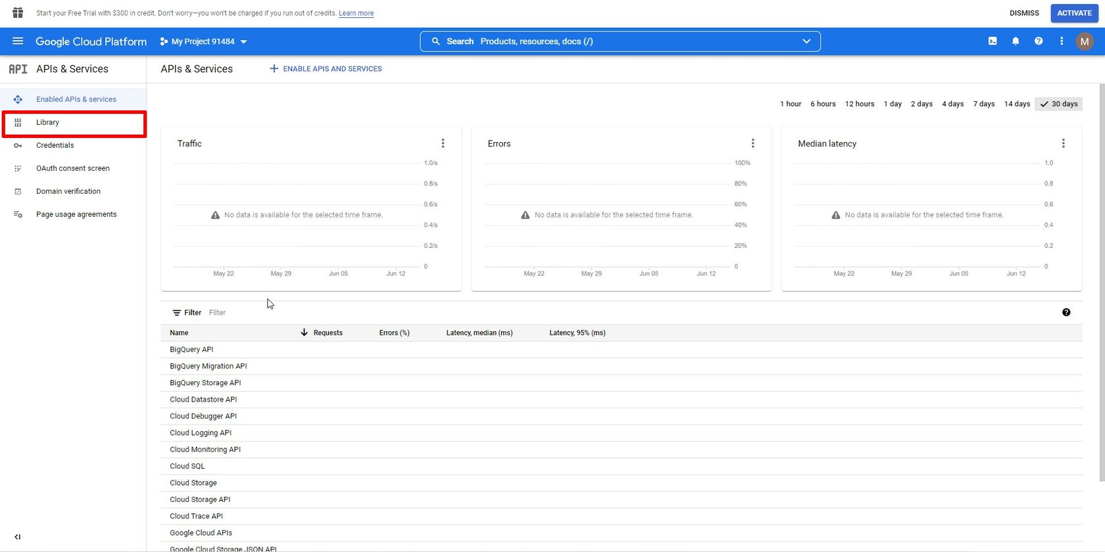Open the BigQuery API link
Screen dimensions: 1105x552
191,350
